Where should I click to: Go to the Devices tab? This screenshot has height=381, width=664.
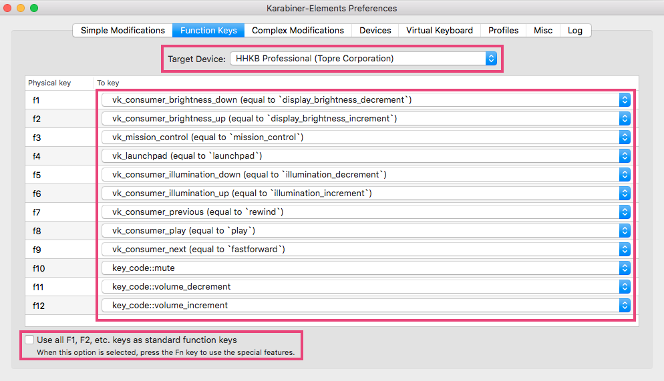click(375, 31)
